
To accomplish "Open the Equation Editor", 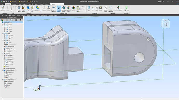I will click(106, 9).
